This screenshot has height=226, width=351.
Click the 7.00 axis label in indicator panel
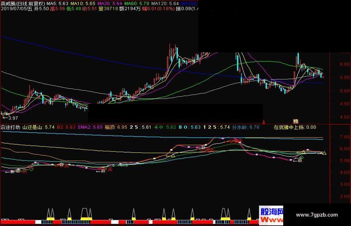coord(344,137)
